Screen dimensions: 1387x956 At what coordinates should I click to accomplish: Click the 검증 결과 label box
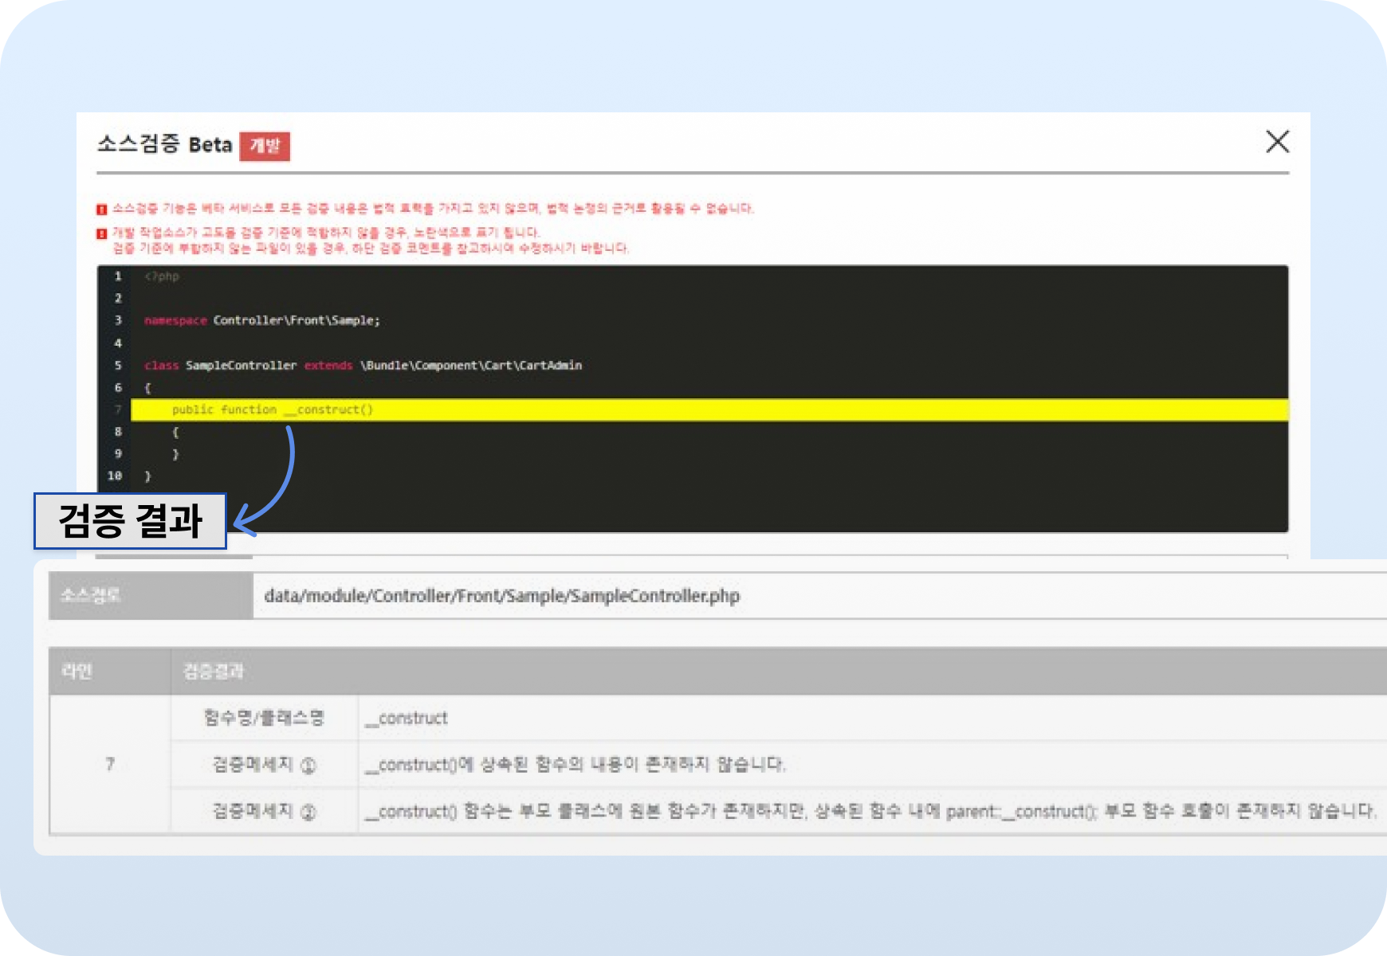coord(130,521)
